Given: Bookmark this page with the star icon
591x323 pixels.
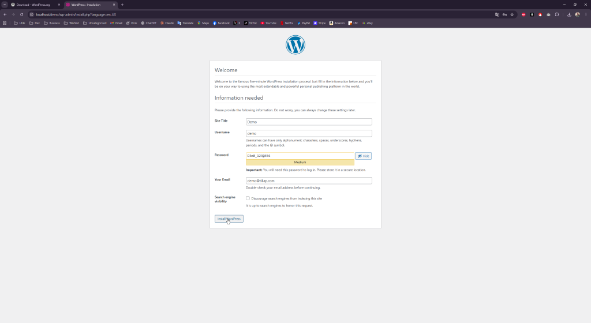Looking at the screenshot, I should (512, 14).
